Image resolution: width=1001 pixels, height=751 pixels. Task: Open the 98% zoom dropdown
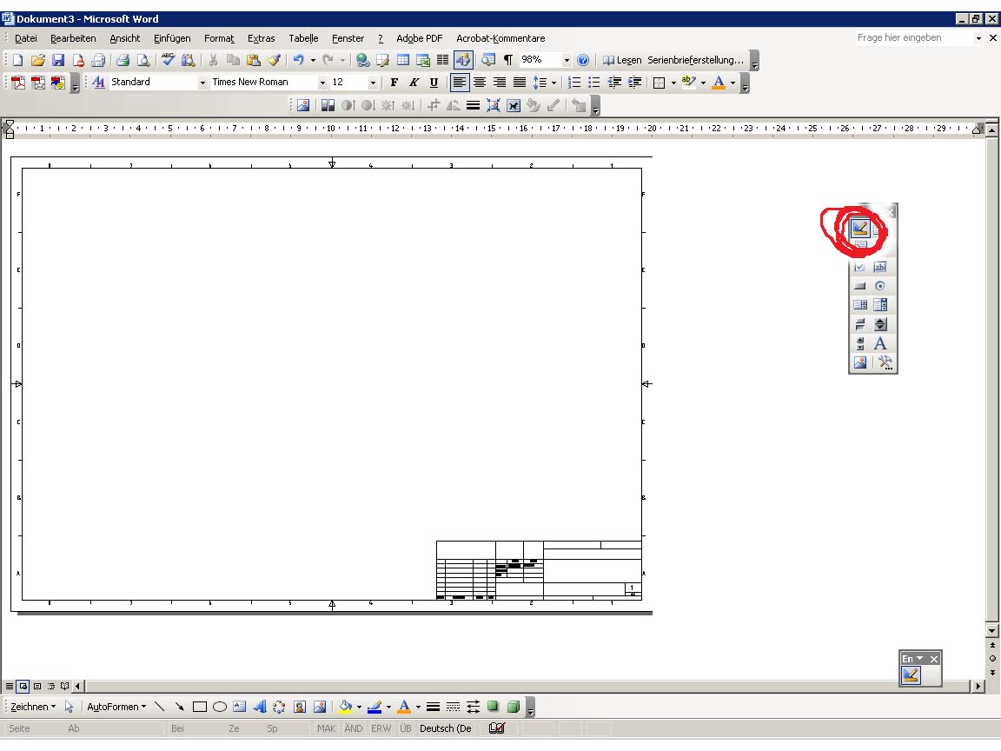(x=566, y=60)
